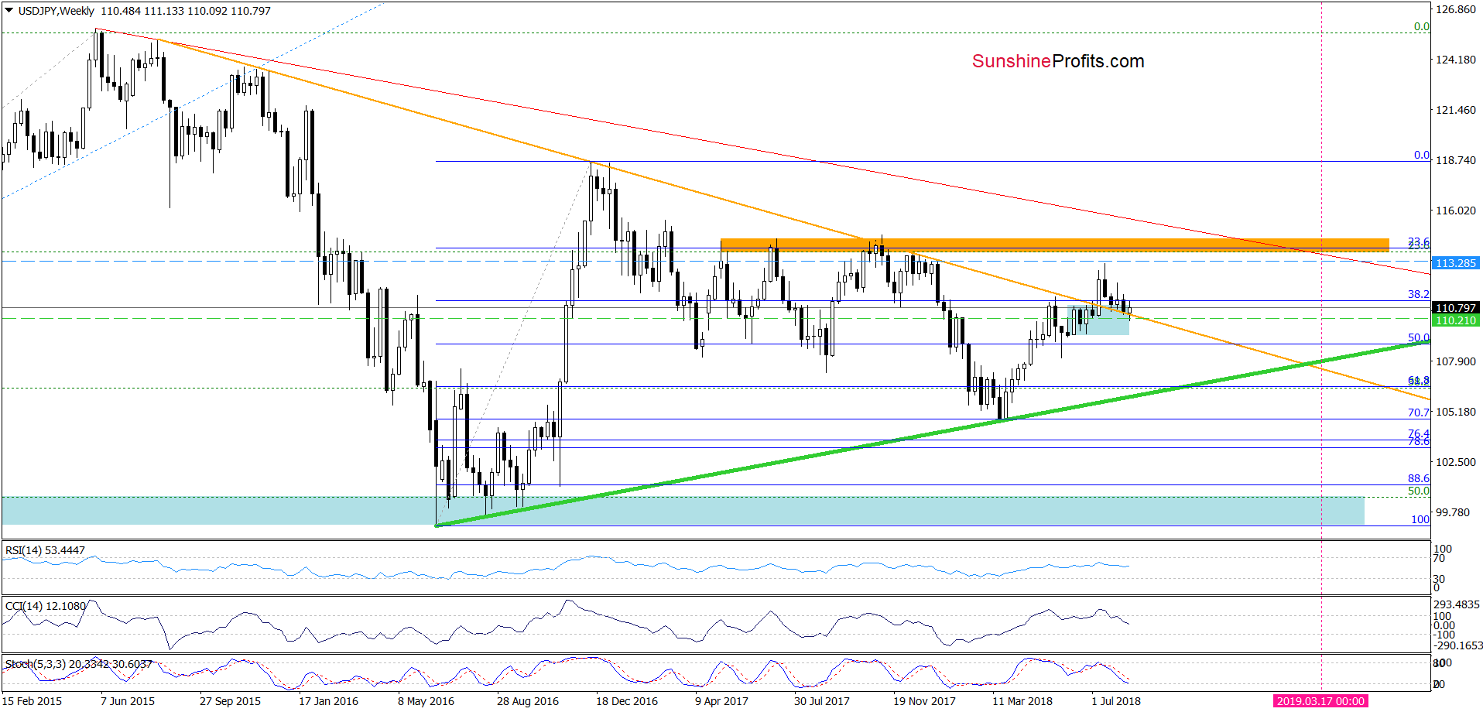
Task: Click the 7 Jun 2015 date label
Action: 128,701
